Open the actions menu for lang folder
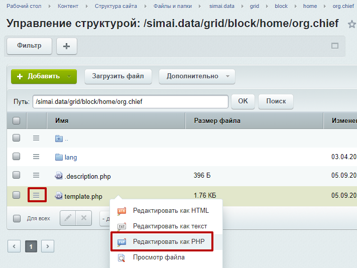The height and width of the screenshot is (268, 357). tap(36, 157)
